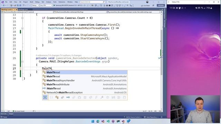The image size is (221, 124).
Task: Toggle the delegates filter in IntelliSense
Action: point(79,97)
